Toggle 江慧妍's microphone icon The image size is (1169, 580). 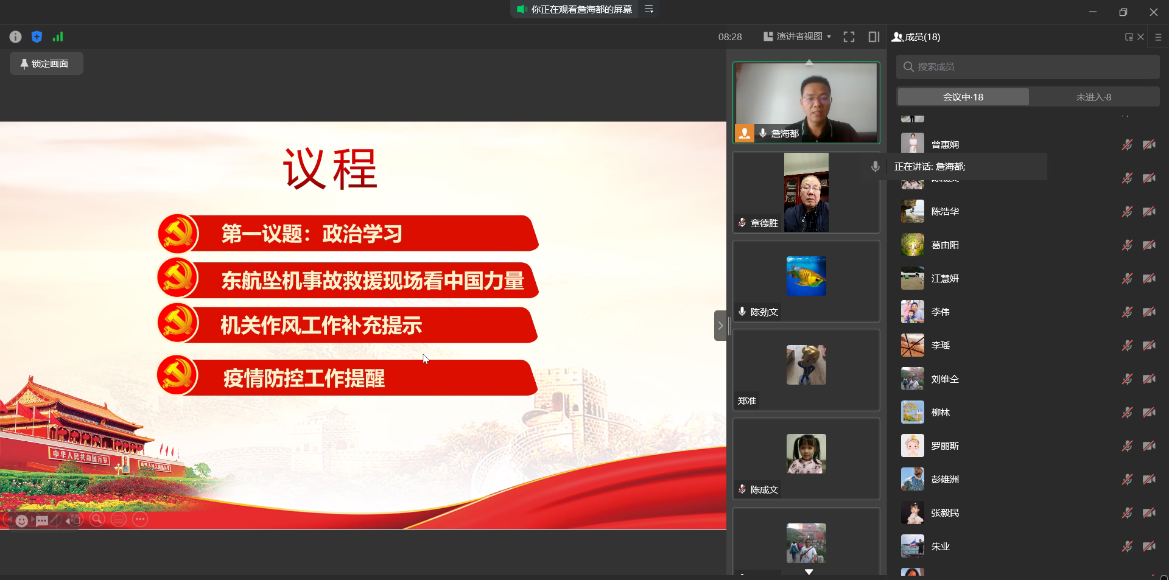pyautogui.click(x=1127, y=279)
